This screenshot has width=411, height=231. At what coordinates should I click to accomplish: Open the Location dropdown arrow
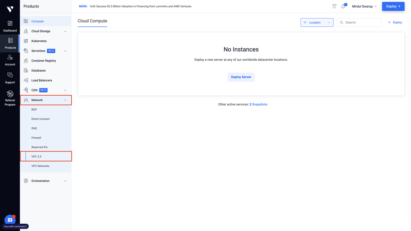pos(329,22)
